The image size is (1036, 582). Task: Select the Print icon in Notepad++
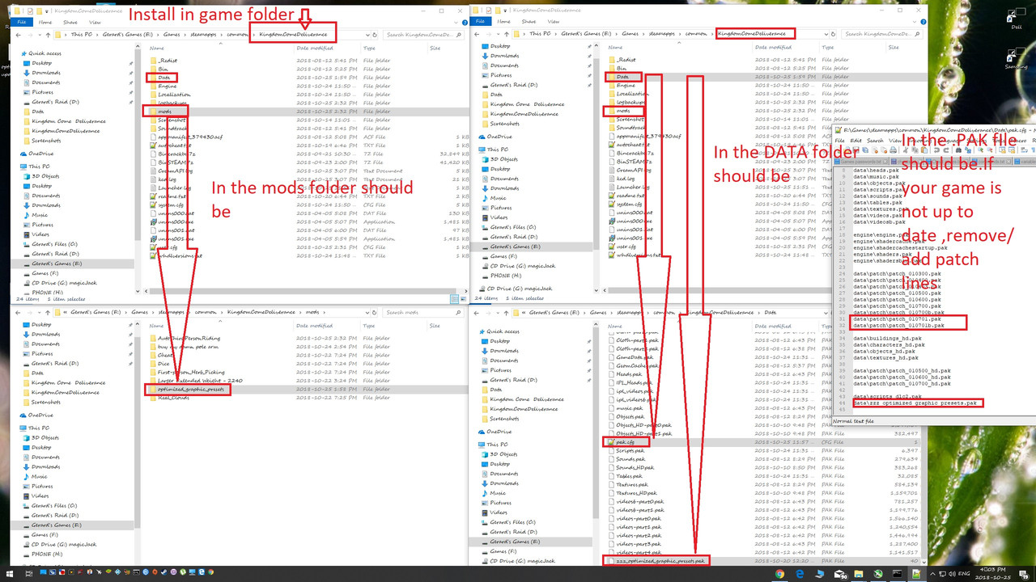[894, 150]
